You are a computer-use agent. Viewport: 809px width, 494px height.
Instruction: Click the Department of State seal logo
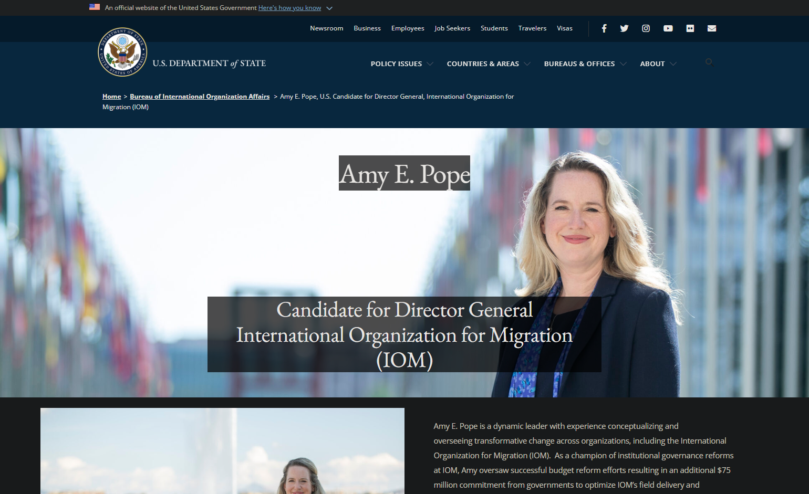point(122,52)
